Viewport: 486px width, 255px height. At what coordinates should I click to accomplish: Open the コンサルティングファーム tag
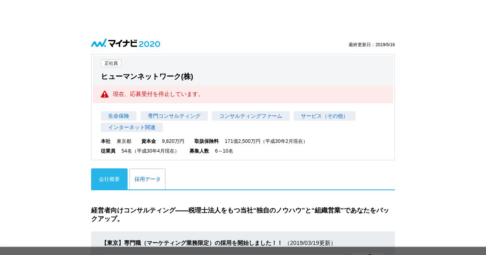tap(251, 116)
